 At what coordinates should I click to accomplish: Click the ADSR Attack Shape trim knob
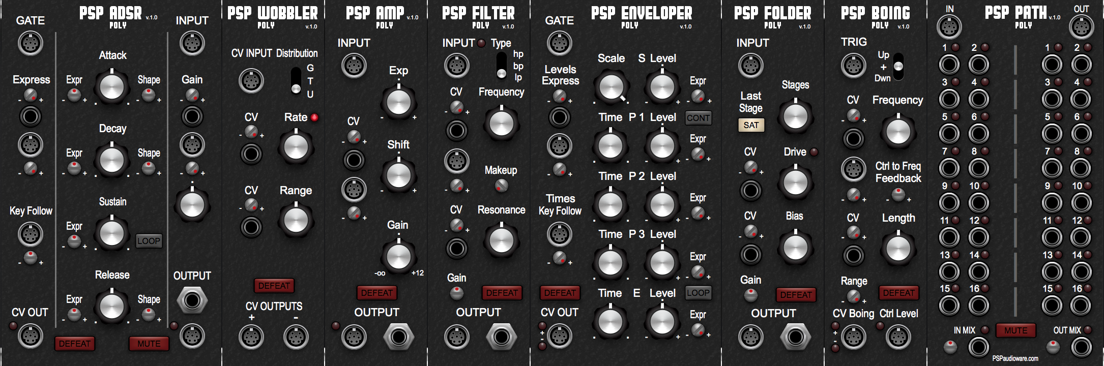pos(149,95)
